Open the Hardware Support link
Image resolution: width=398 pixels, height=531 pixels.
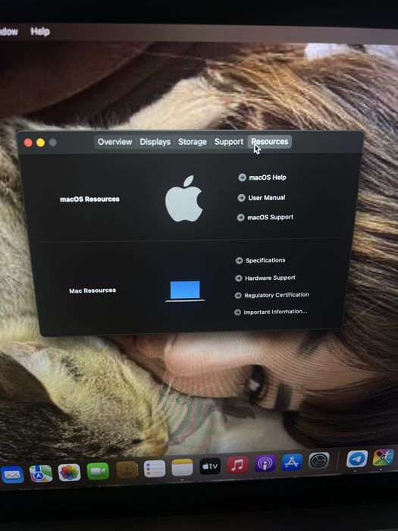coord(270,278)
